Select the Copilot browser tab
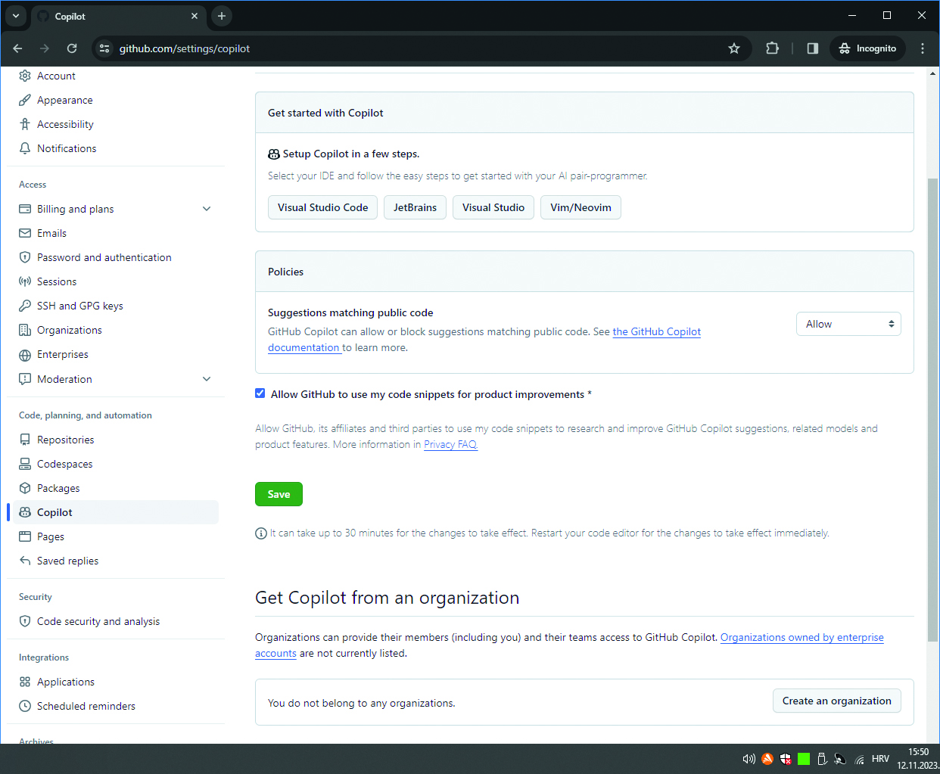Viewport: 940px width, 774px height. point(119,16)
